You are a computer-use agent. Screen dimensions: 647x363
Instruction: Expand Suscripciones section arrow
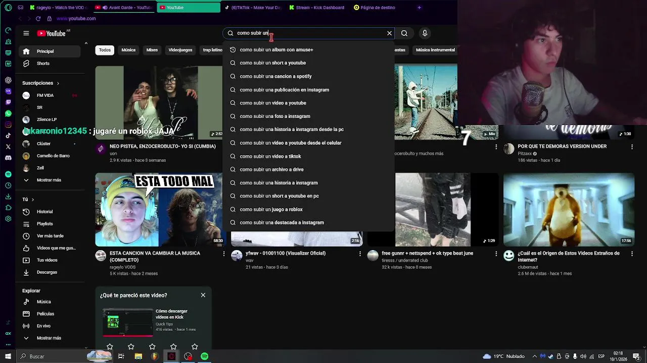tap(58, 83)
